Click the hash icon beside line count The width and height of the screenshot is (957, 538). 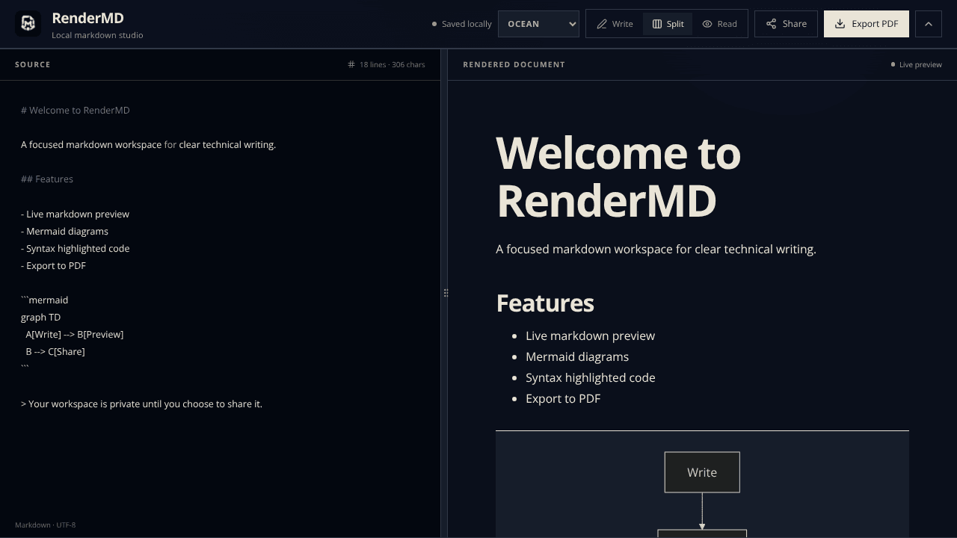click(351, 64)
